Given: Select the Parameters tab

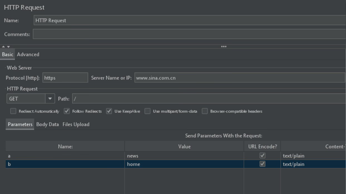Looking at the screenshot, I should pyautogui.click(x=20, y=124).
